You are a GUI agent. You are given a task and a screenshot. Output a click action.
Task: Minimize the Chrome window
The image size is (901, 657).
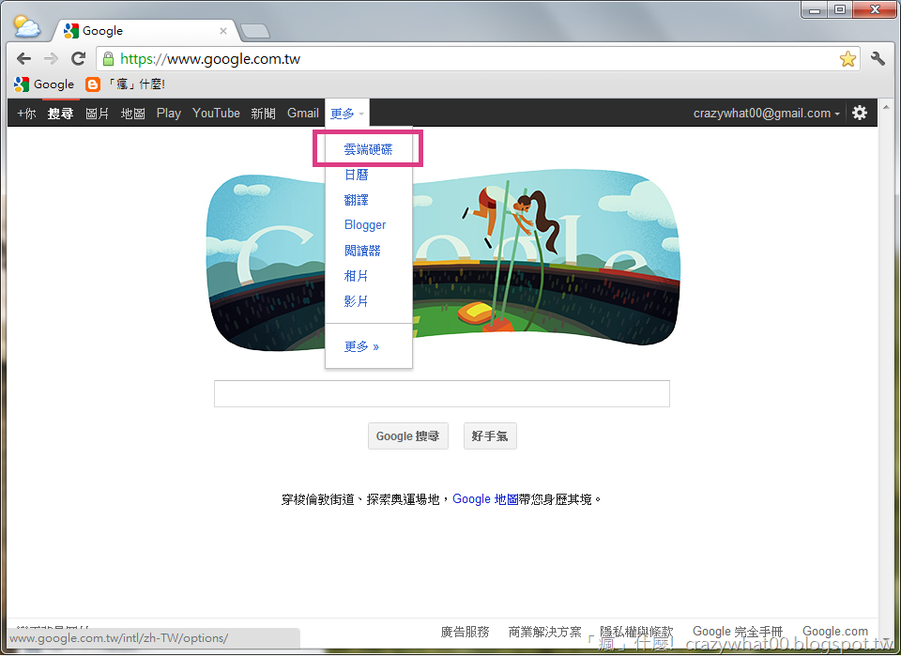click(815, 10)
